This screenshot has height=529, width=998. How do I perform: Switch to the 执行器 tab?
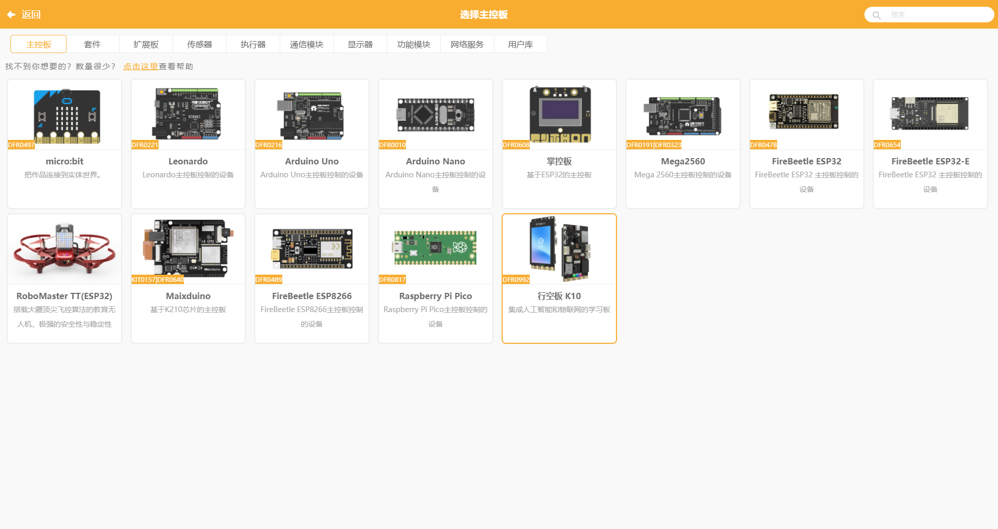[x=253, y=44]
